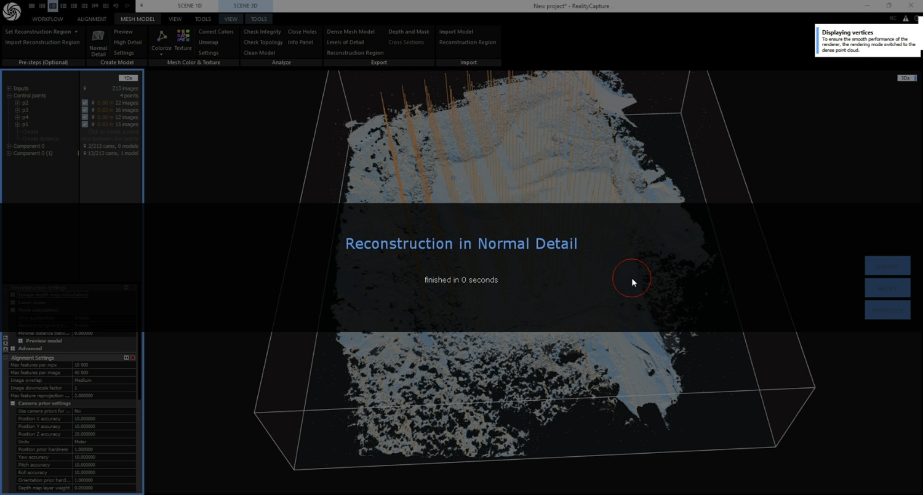The image size is (923, 495).
Task: Click the Check Integrity button
Action: click(x=262, y=31)
